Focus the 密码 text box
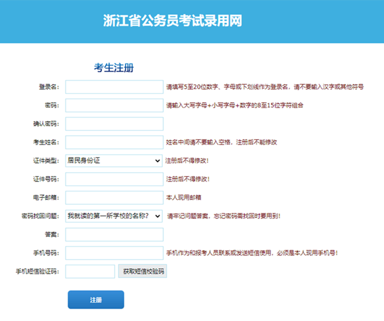Image resolution: width=384 pixels, height=321 pixels. tap(114, 105)
